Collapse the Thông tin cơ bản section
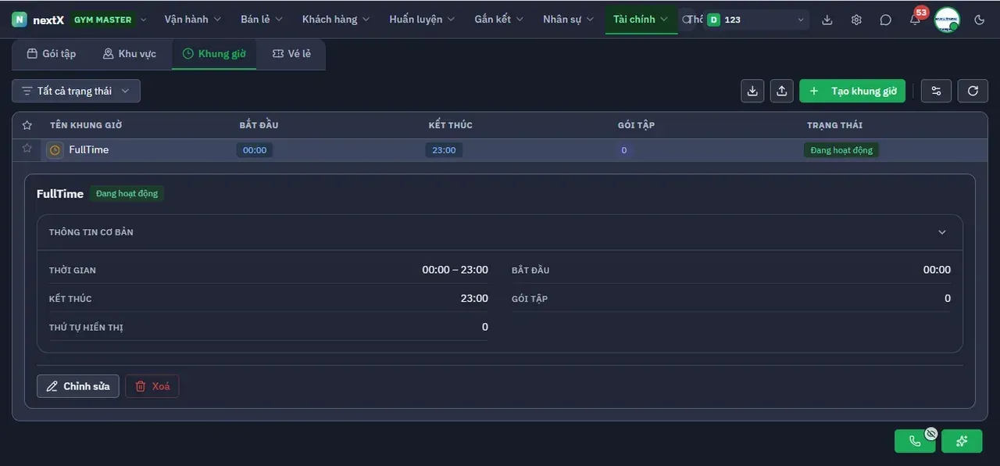This screenshot has height=466, width=1000. (942, 232)
